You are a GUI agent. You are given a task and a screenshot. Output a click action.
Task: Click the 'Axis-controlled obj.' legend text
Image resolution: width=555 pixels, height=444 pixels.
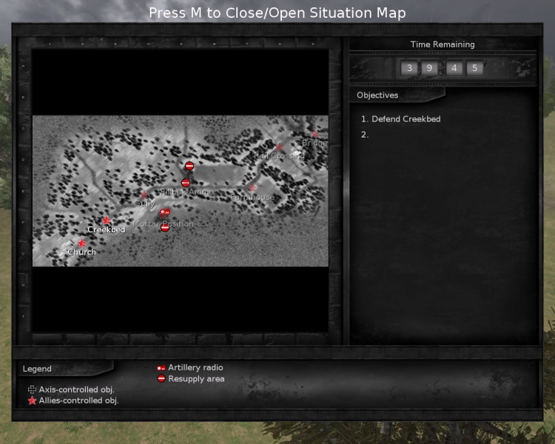point(76,389)
